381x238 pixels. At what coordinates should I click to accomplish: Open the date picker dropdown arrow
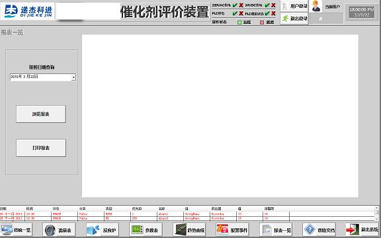point(73,77)
